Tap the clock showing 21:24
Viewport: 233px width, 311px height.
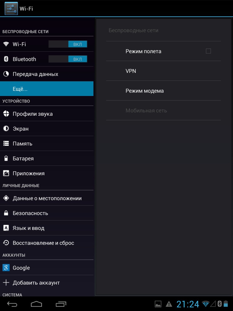pyautogui.click(x=188, y=304)
